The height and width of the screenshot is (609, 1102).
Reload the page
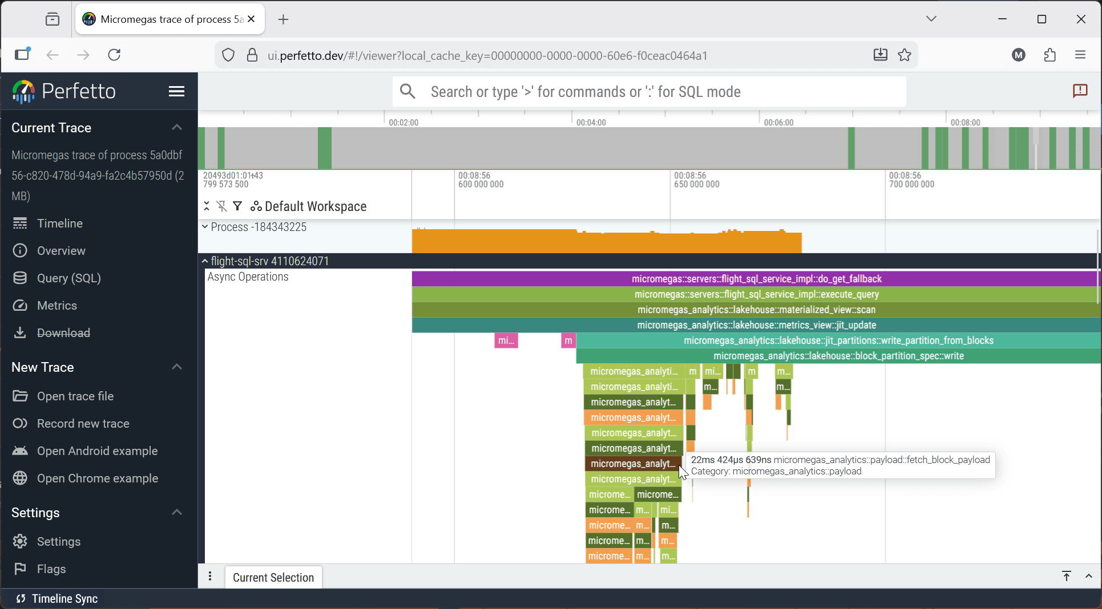point(114,55)
